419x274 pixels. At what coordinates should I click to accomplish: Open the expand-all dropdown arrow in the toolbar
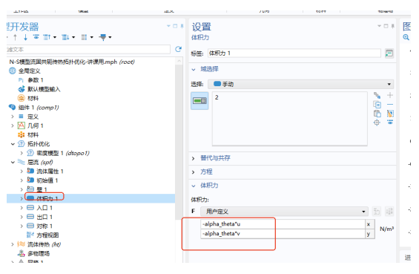pos(73,37)
